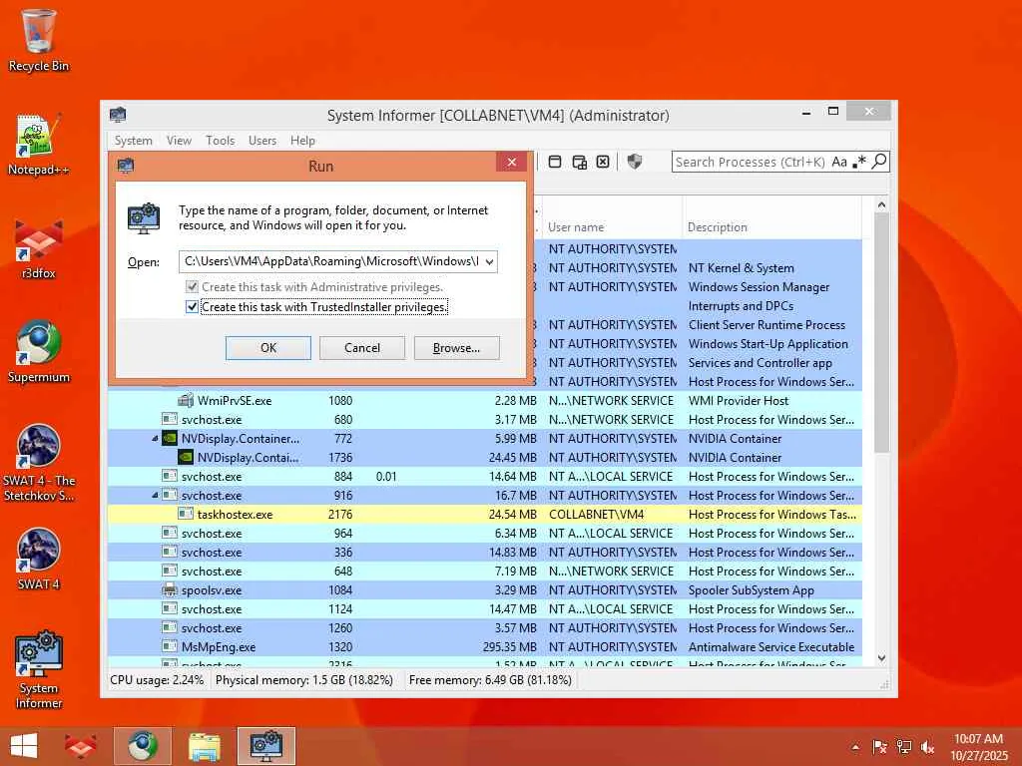Click the Find window and kill icon
1022x766 pixels.
[603, 162]
